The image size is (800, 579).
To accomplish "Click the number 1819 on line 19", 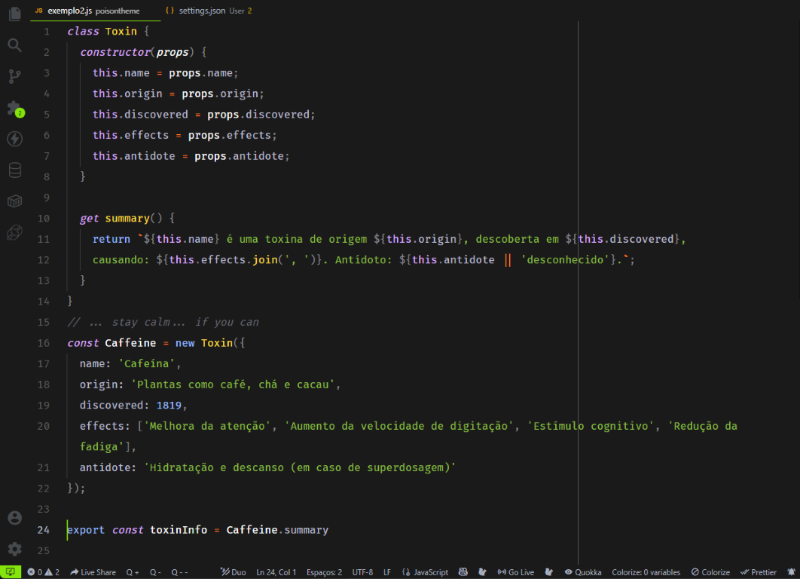I will coord(169,406).
